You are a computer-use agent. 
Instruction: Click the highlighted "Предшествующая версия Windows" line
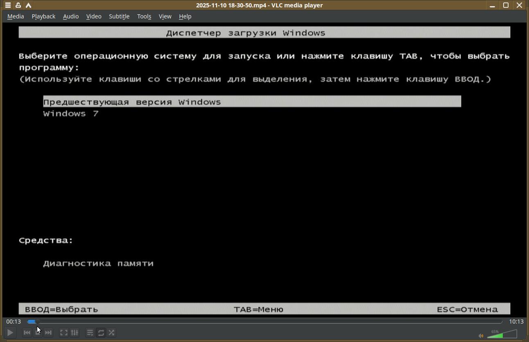pyautogui.click(x=252, y=102)
